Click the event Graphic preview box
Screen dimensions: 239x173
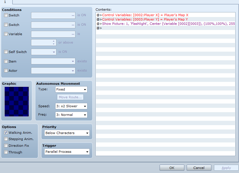17,101
